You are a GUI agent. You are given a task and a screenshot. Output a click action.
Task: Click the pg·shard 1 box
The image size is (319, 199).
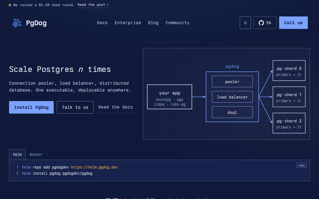pyautogui.click(x=289, y=97)
